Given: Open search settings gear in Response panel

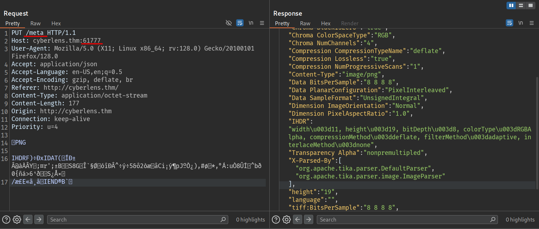Looking at the screenshot, I should coord(286,219).
